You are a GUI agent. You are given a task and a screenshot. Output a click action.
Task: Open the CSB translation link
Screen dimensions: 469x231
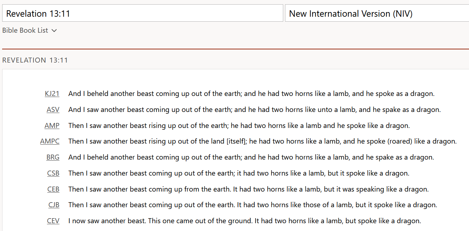[x=53, y=173]
